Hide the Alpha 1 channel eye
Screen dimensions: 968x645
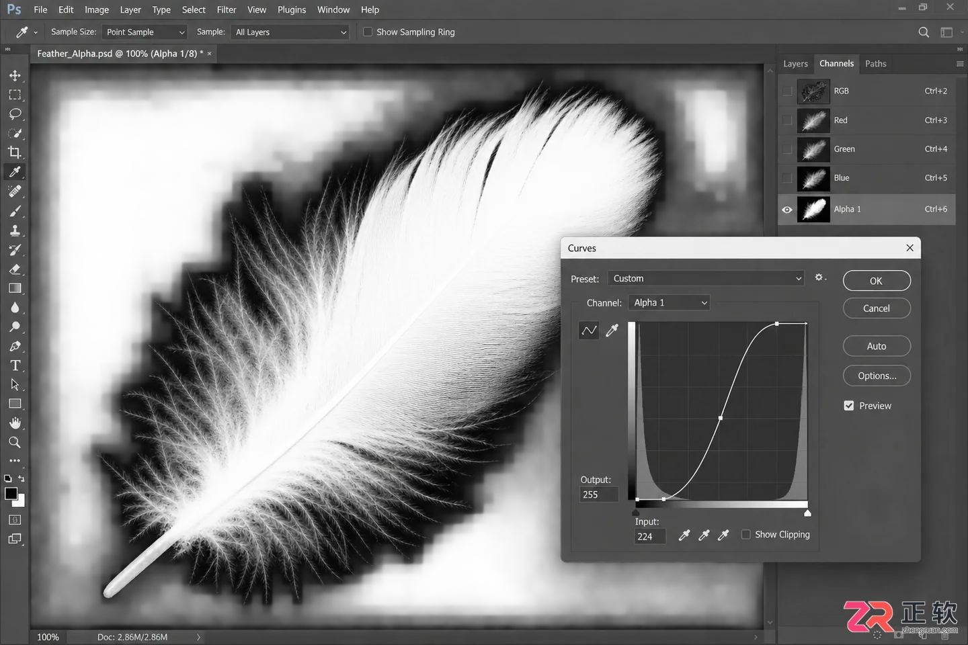coord(787,210)
